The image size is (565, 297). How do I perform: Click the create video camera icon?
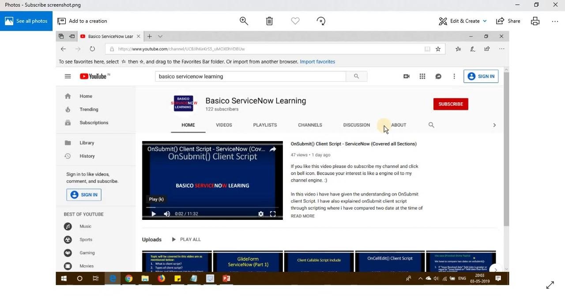coord(407,76)
